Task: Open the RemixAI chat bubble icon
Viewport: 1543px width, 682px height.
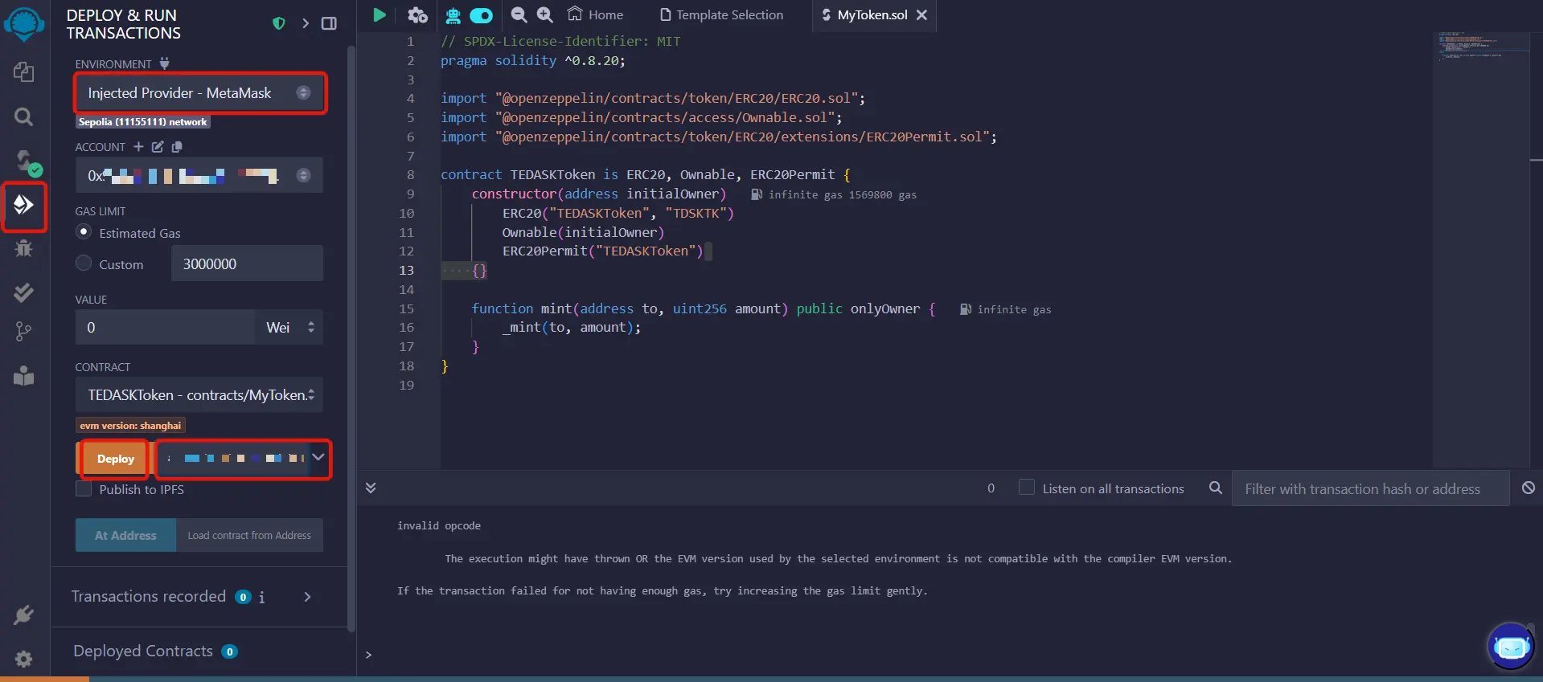Action: coord(1511,646)
